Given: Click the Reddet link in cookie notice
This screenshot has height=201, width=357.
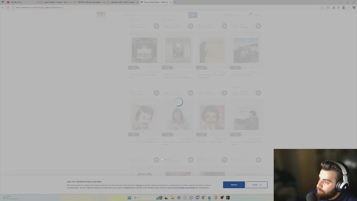Looking at the screenshot, I should (x=139, y=185).
